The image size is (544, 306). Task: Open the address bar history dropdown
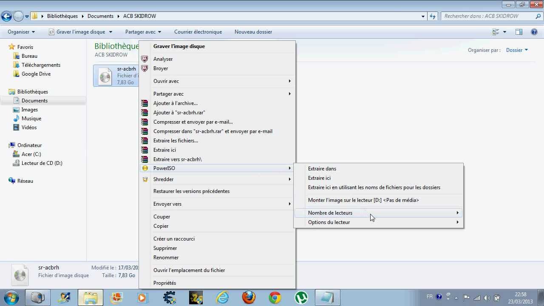coord(423,17)
